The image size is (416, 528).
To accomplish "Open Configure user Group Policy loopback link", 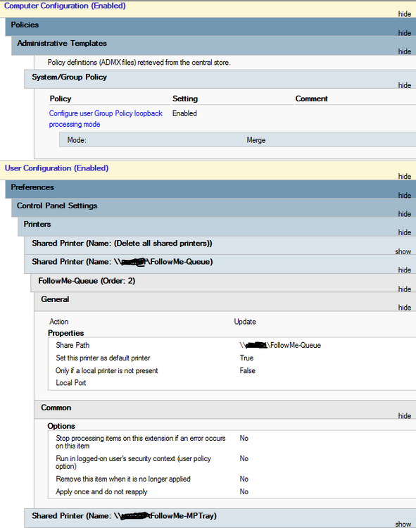I will click(106, 118).
